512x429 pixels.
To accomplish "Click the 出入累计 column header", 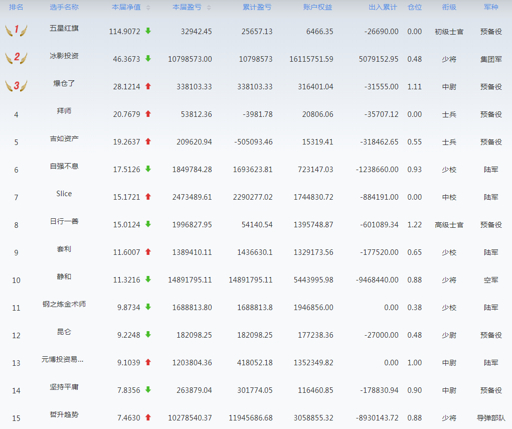I will (383, 7).
